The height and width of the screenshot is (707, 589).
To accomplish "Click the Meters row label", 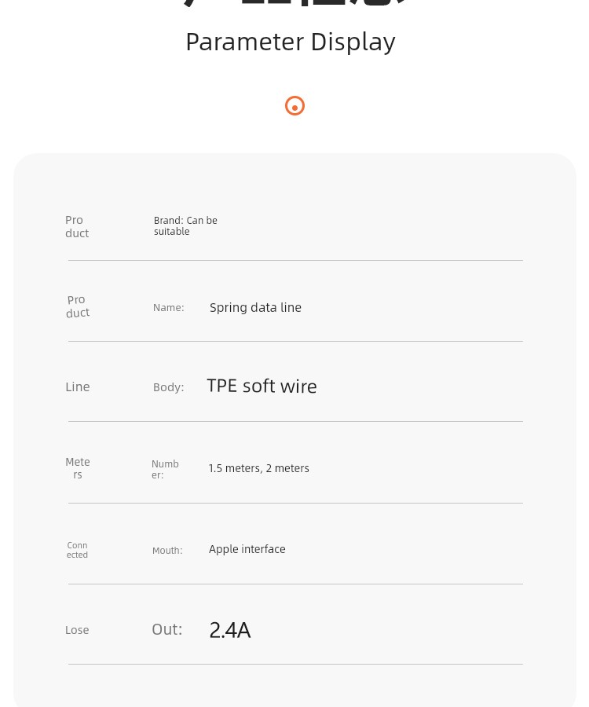I will click(x=78, y=468).
